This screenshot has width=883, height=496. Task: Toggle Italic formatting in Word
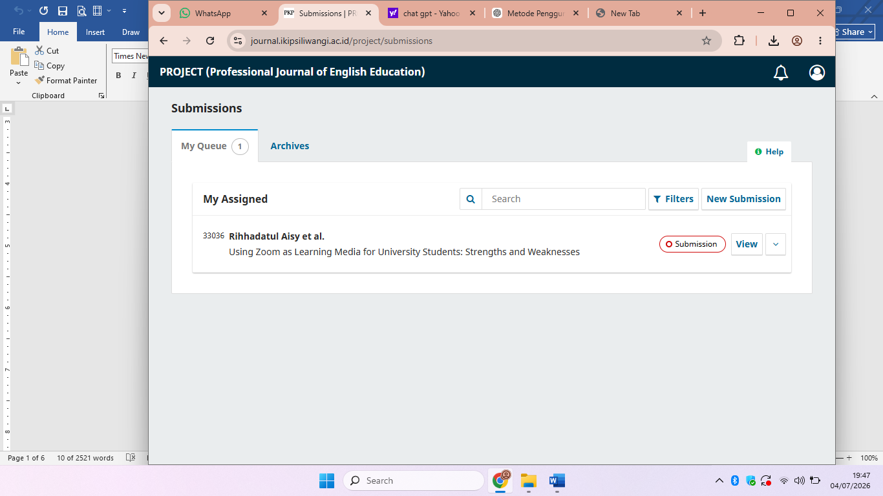tap(134, 75)
